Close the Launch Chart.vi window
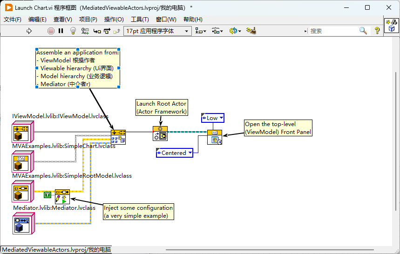 (389, 7)
